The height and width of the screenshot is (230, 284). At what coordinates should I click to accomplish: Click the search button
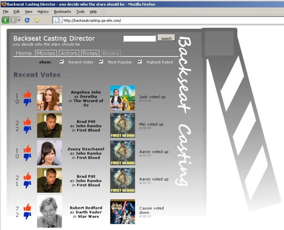click(x=166, y=38)
